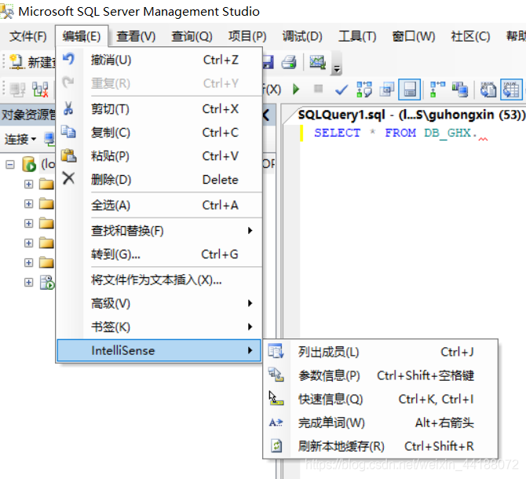Click the grayed Connect icon in SQL toolbar
The height and width of the screenshot is (479, 526).
pos(17,90)
